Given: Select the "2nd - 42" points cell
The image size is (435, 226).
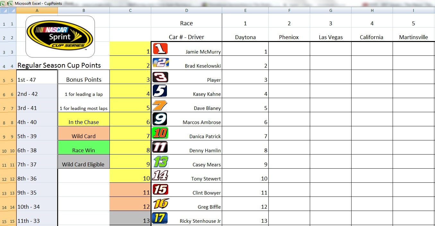Looking at the screenshot, I should [x=37, y=91].
